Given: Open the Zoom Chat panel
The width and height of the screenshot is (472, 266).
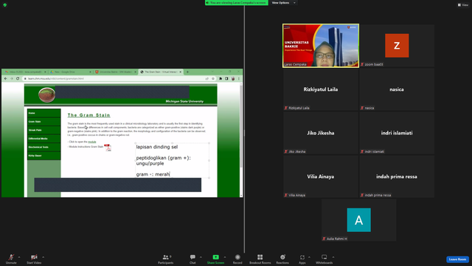Looking at the screenshot, I should tap(192, 259).
